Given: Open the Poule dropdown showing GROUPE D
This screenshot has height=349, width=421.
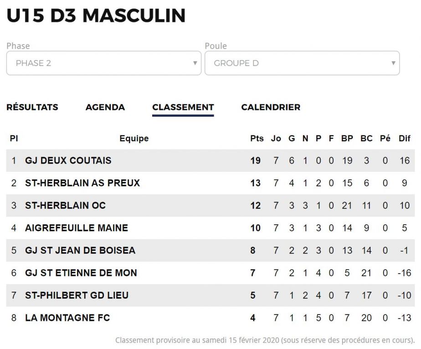Looking at the screenshot, I should tap(302, 63).
